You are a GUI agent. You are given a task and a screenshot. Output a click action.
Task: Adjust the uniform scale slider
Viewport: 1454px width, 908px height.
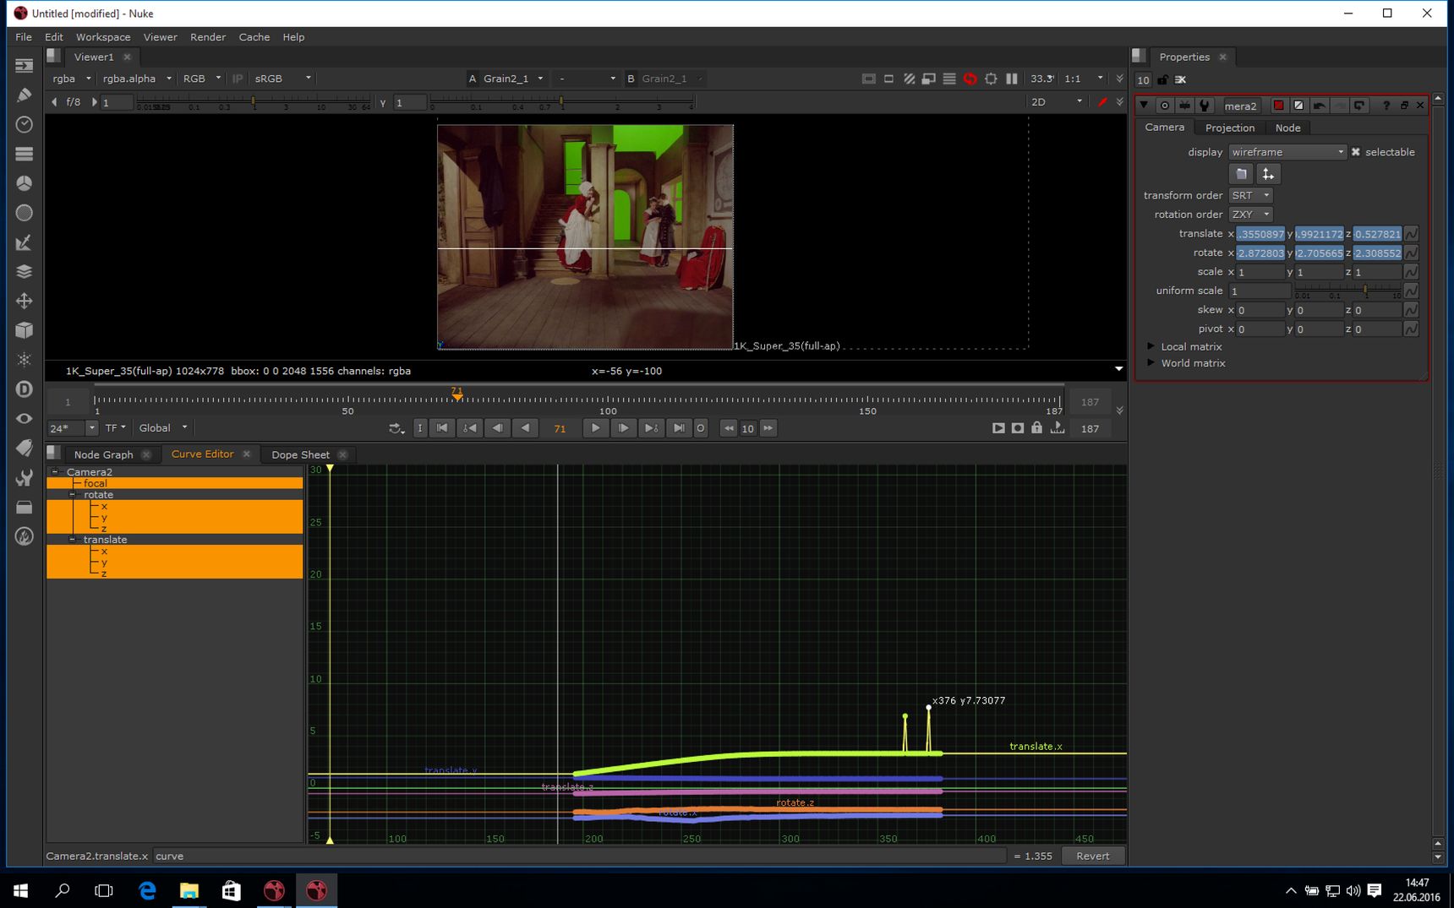(x=1347, y=291)
